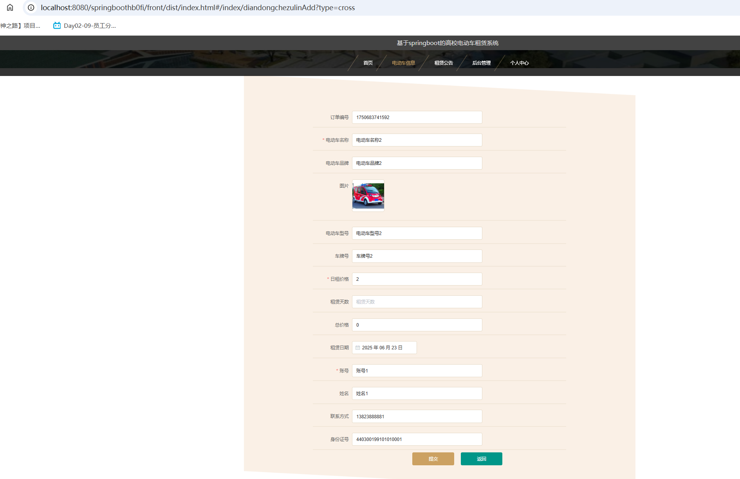This screenshot has height=479, width=740.
Task: Click the electric car image thumbnail
Action: click(x=368, y=195)
